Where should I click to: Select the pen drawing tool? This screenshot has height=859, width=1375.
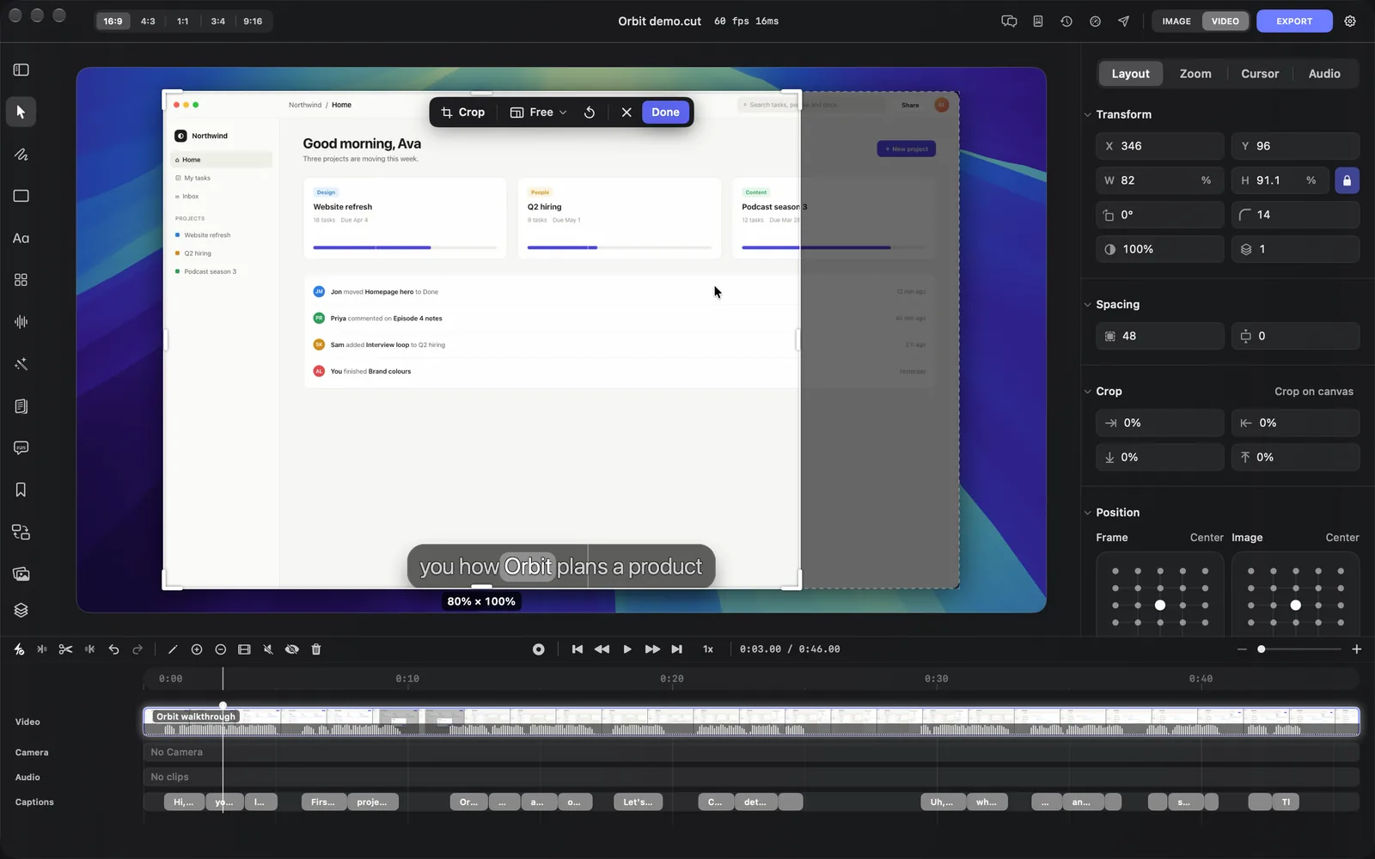21,154
